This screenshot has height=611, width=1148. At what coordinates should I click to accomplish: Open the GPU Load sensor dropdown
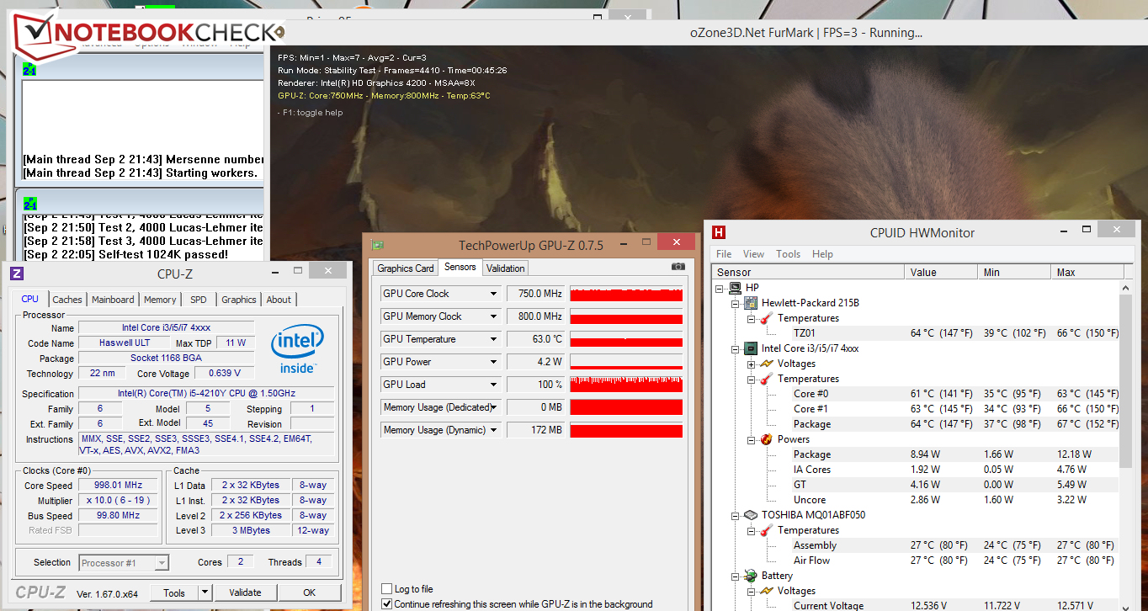click(x=494, y=385)
